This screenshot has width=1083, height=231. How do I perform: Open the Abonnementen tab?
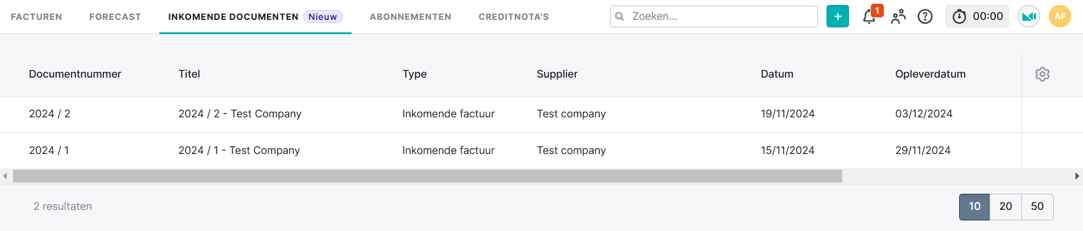[411, 17]
